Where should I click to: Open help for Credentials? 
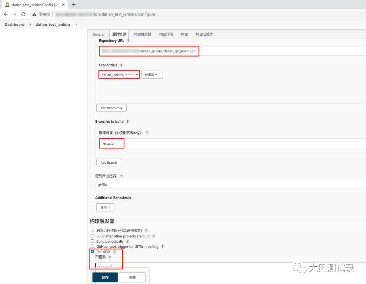[x=121, y=65]
